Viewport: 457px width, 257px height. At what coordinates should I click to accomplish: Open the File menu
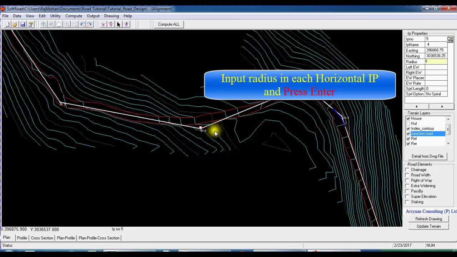click(x=5, y=16)
